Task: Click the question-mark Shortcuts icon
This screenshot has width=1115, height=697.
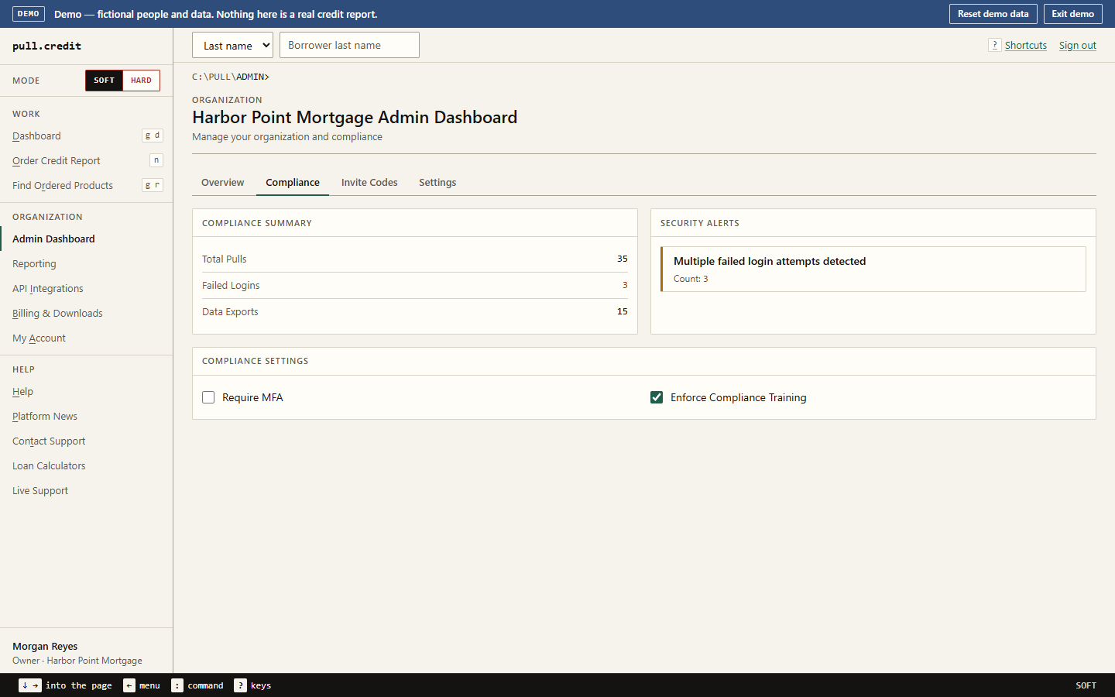Action: coord(995,45)
